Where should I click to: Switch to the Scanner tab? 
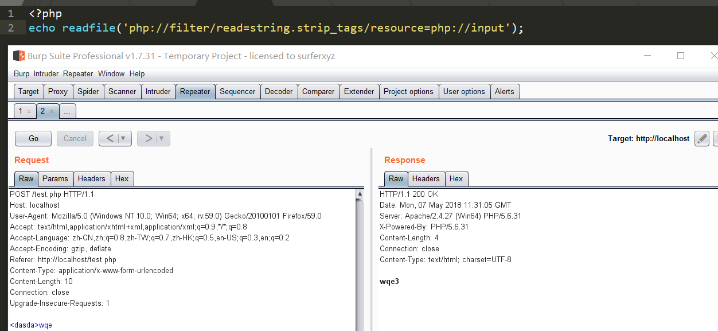point(122,91)
